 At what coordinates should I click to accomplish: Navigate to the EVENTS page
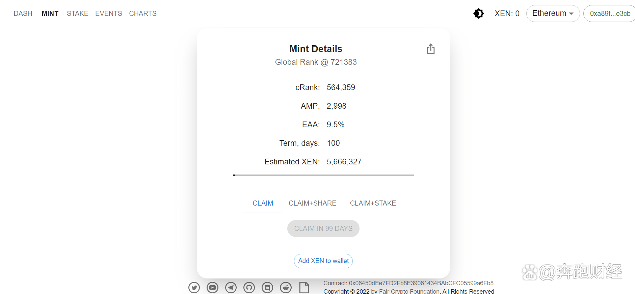click(108, 14)
